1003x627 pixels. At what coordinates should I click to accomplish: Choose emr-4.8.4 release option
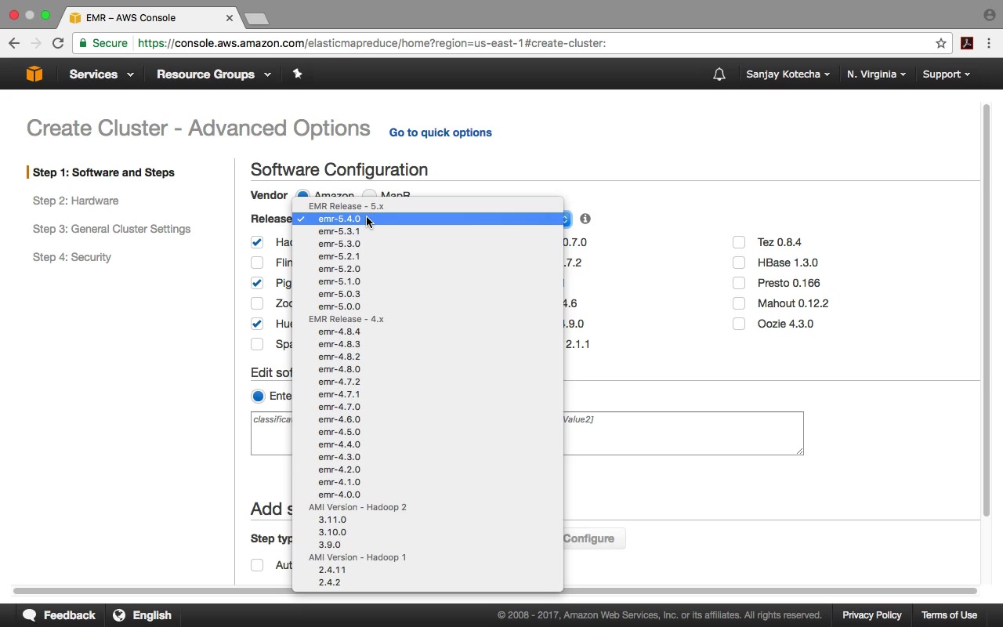pos(339,332)
